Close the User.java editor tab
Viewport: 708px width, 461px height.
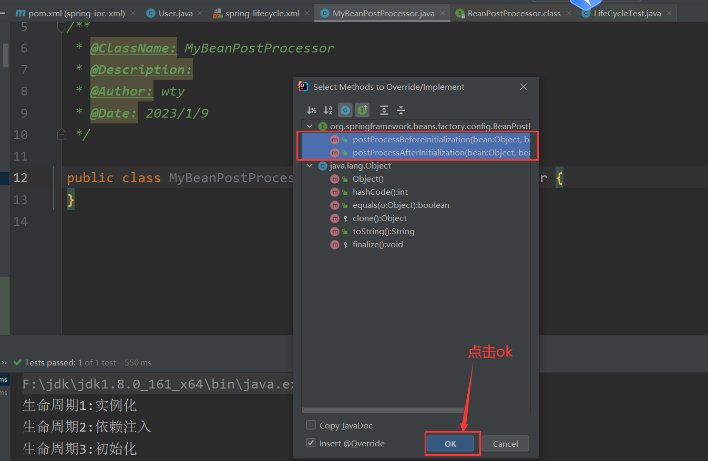click(x=200, y=13)
